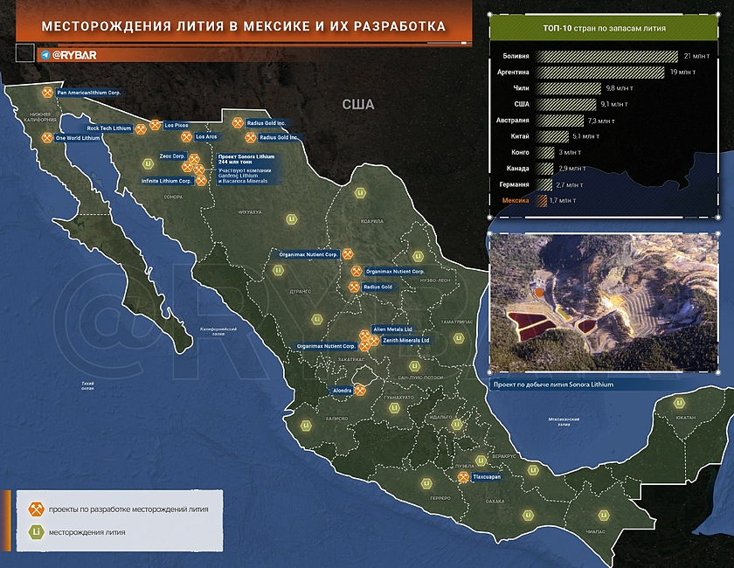734x568 pixels.
Task: Click the Tlaxcuapan mining marker icon
Action: coord(463,478)
